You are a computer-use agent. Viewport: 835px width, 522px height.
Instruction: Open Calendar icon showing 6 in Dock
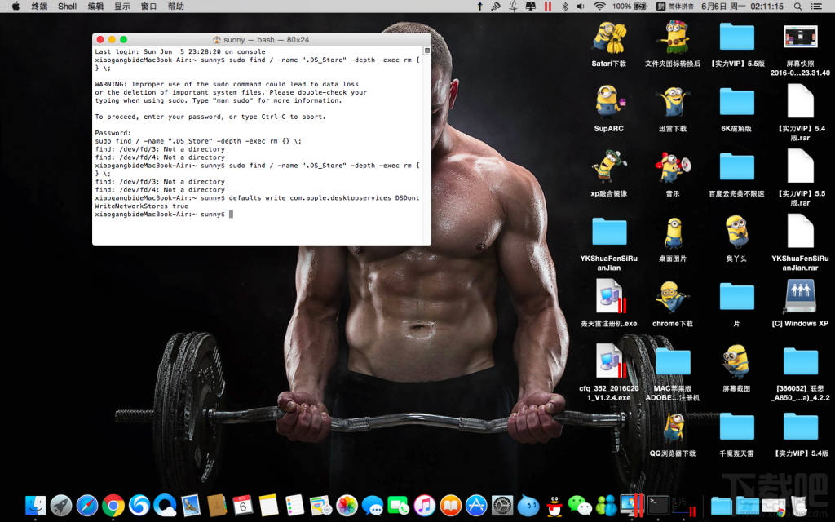(x=243, y=505)
